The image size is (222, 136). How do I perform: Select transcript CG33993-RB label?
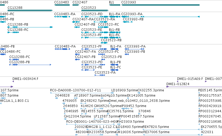pos(133,19)
